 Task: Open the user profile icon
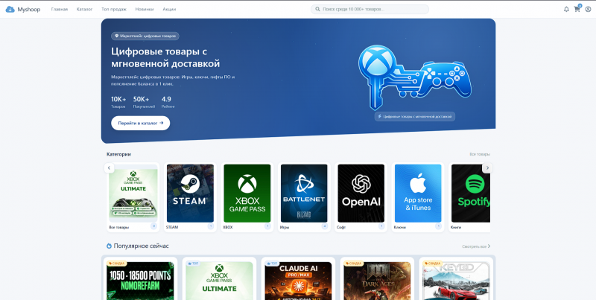pos(588,9)
